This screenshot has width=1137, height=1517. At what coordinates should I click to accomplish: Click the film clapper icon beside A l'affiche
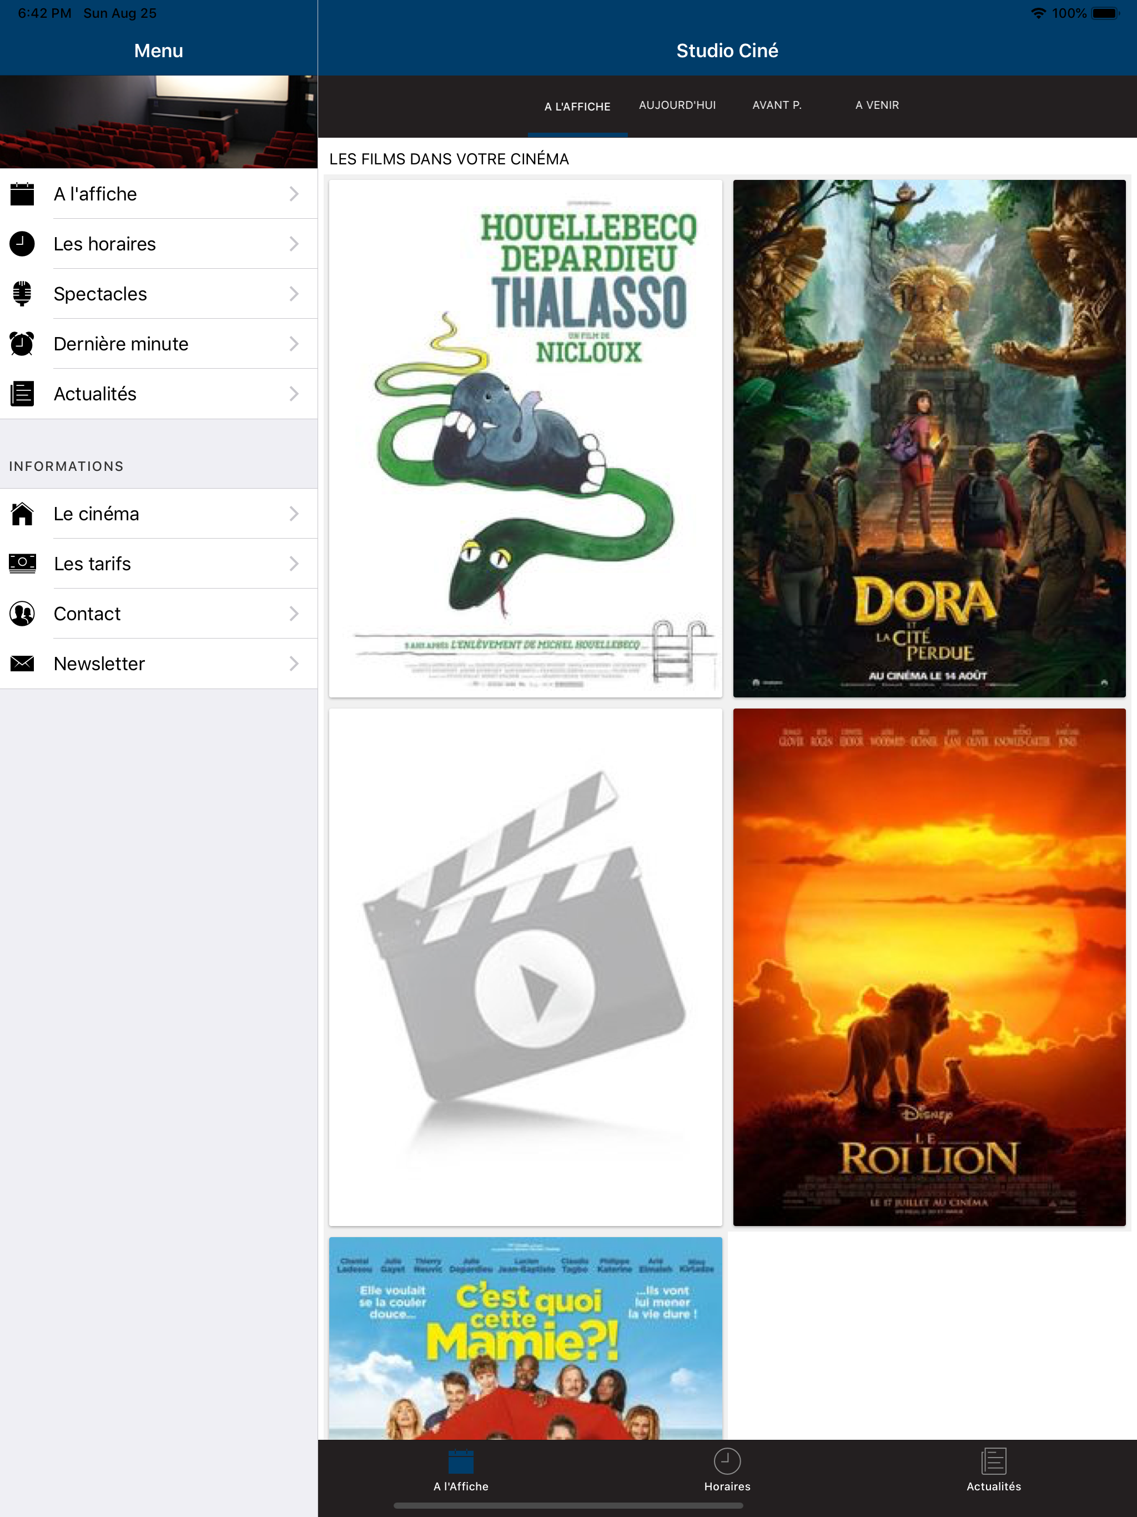22,194
